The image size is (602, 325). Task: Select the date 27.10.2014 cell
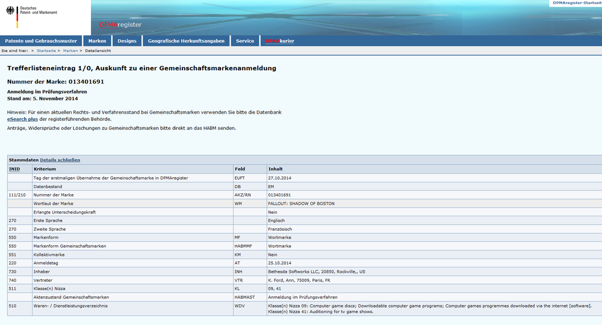(279, 178)
